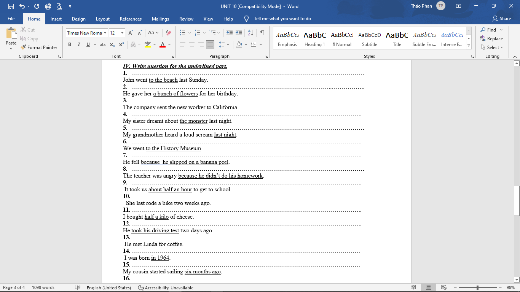This screenshot has height=292, width=520.
Task: Switch to the Insert tab
Action: (56, 19)
